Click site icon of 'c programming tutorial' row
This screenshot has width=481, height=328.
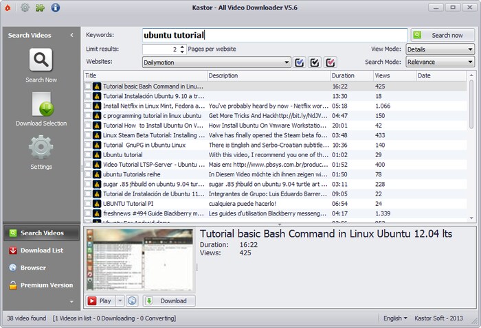tap(97, 116)
